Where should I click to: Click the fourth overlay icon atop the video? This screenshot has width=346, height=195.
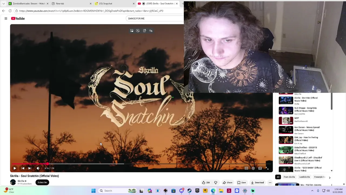(x=151, y=31)
